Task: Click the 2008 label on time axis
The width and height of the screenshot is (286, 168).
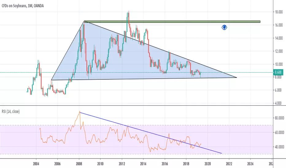Action: point(79,164)
